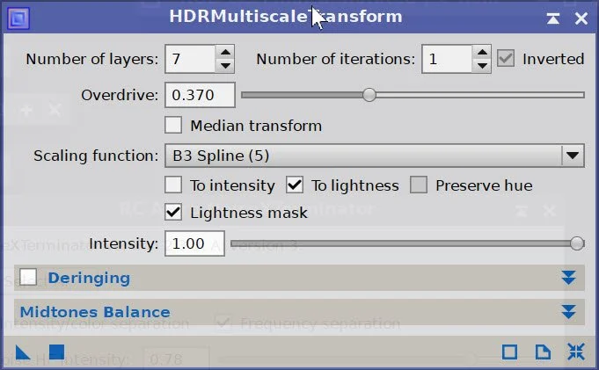Toggle the Inverted checkbox
The width and height of the screenshot is (599, 370).
click(506, 58)
